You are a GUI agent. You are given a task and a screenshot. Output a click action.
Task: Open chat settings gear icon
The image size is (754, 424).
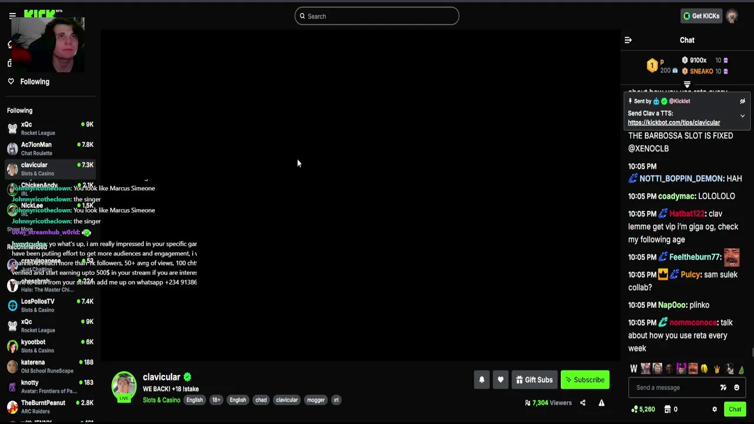click(x=715, y=409)
